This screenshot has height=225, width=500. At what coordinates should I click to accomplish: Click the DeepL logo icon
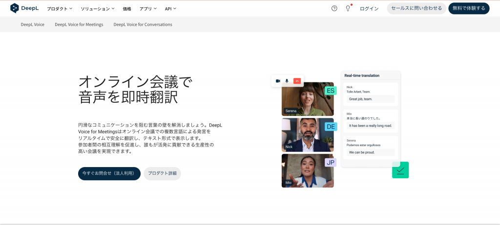15,8
